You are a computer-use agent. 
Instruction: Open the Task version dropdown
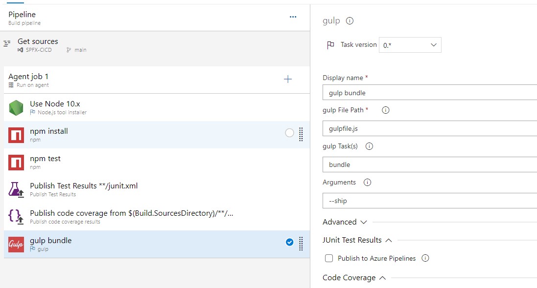410,45
